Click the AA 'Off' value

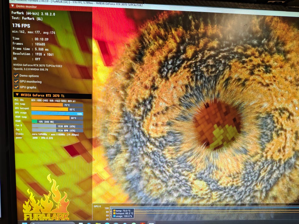(38, 59)
